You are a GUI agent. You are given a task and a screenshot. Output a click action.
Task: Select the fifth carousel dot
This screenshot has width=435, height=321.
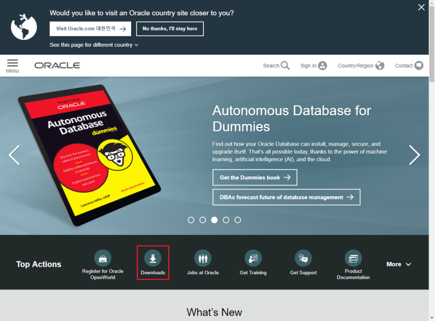pyautogui.click(x=238, y=220)
